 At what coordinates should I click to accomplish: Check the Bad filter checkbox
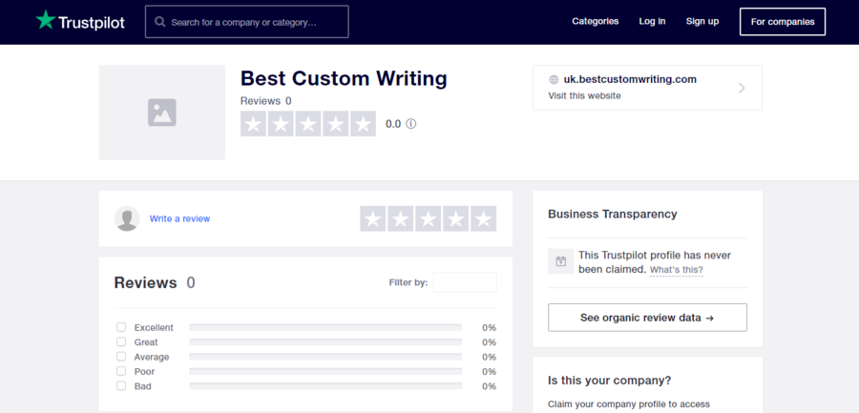pyautogui.click(x=121, y=385)
